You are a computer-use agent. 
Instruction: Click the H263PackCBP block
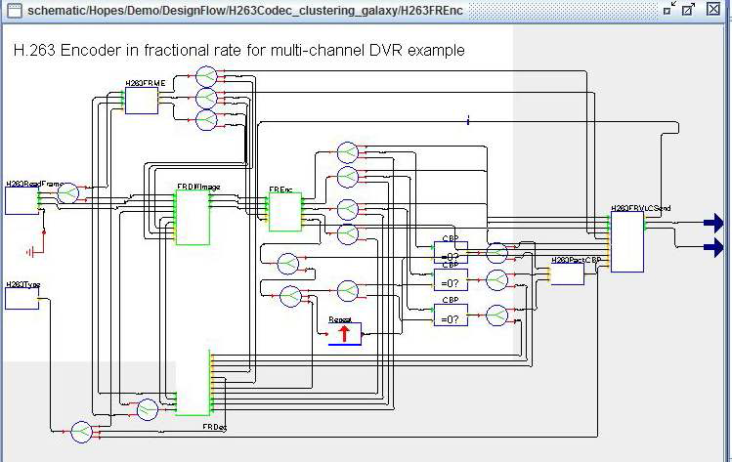pyautogui.click(x=567, y=274)
